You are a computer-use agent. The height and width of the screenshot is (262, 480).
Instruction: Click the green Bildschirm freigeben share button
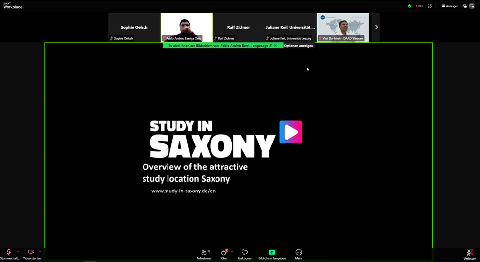pos(272,253)
